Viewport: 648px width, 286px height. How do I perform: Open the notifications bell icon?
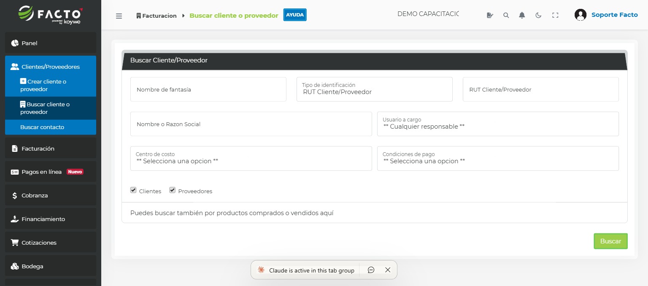tap(522, 15)
